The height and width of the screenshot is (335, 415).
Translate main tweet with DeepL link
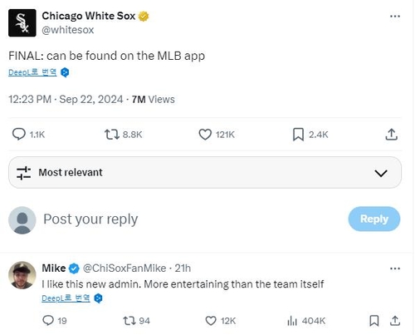point(32,72)
